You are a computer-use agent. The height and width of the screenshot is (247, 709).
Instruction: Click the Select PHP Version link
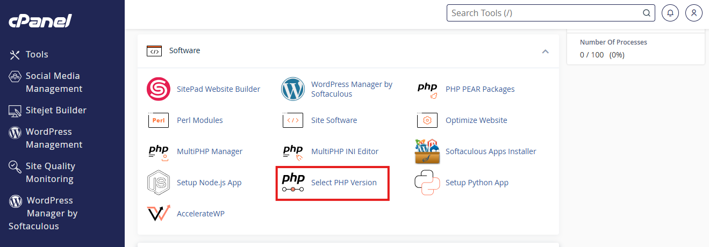click(x=343, y=183)
